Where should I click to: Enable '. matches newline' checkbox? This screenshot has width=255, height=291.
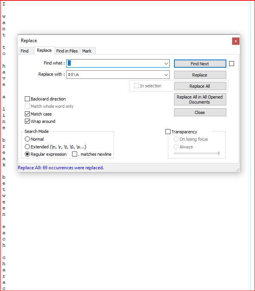coord(74,154)
